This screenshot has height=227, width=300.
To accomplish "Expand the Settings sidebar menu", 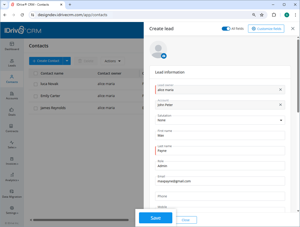I will pos(12,210).
